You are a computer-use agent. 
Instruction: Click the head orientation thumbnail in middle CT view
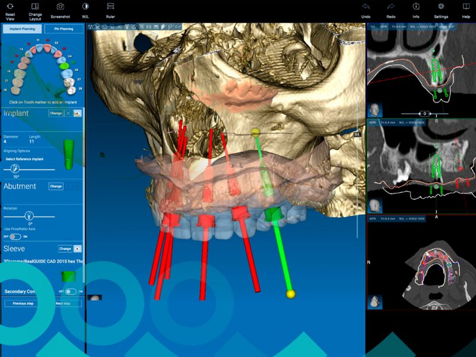tap(375, 205)
